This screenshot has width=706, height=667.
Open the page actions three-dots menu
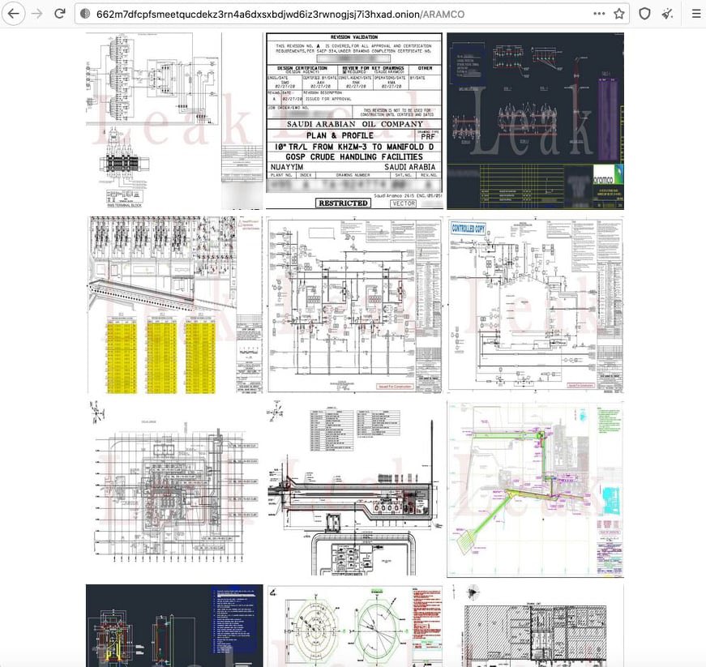[x=599, y=14]
